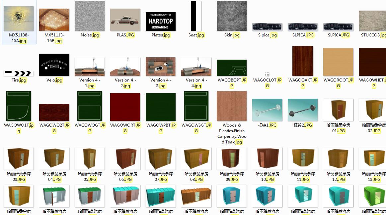Open the Woods & Plastics teak texture file
The height and width of the screenshot is (215, 386).
coord(231,106)
